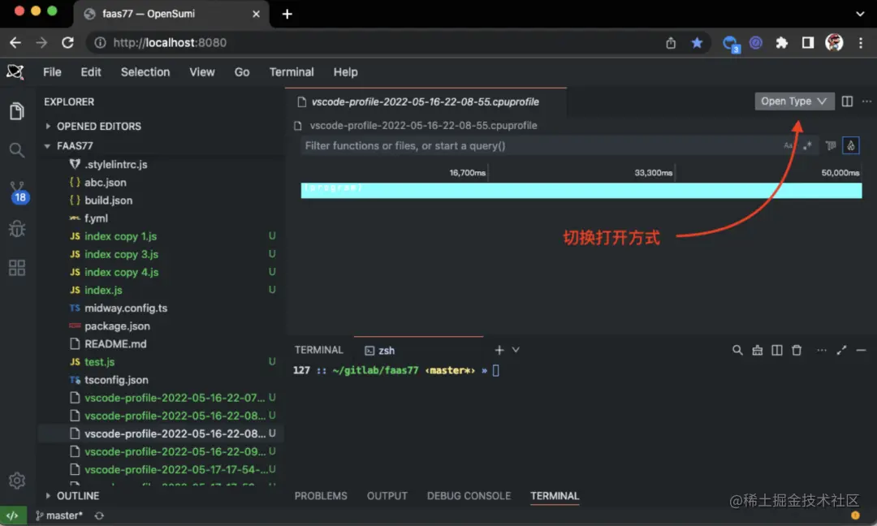877x526 pixels.
Task: Open Source Control icon with badge 18
Action: pos(18,192)
